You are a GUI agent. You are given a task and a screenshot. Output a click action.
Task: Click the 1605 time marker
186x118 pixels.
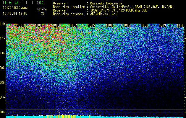tap(91, 25)
